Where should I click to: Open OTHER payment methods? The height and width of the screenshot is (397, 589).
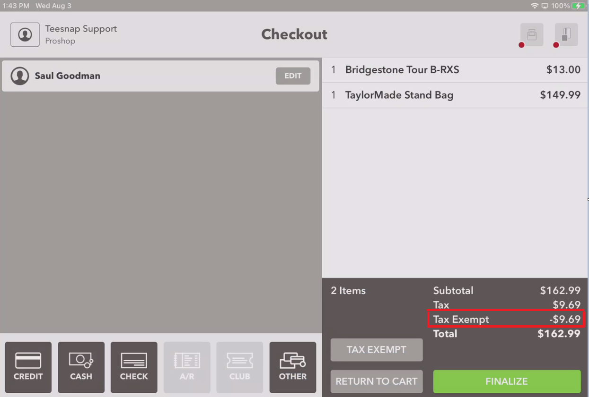[x=293, y=367]
